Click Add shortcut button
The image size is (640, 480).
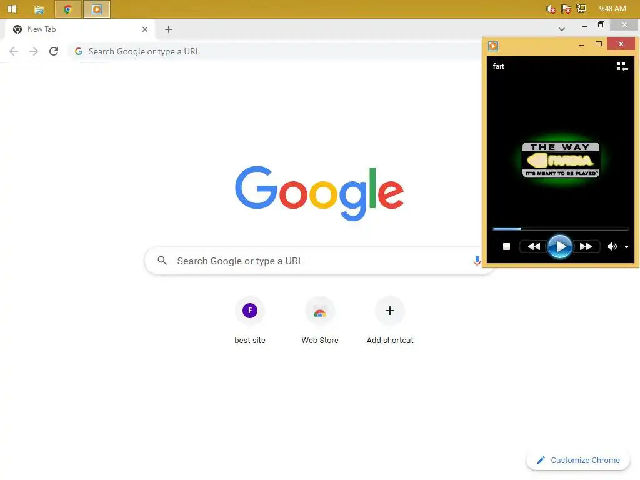pyautogui.click(x=390, y=321)
